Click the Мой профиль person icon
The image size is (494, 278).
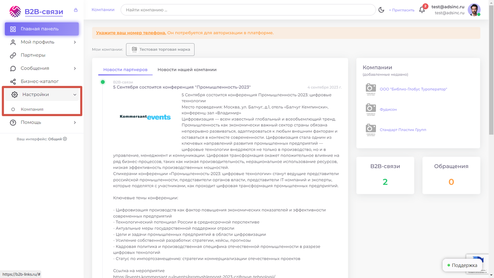pos(13,42)
